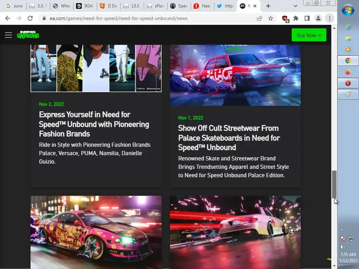Click the Show Desktop strip

click(348, 267)
